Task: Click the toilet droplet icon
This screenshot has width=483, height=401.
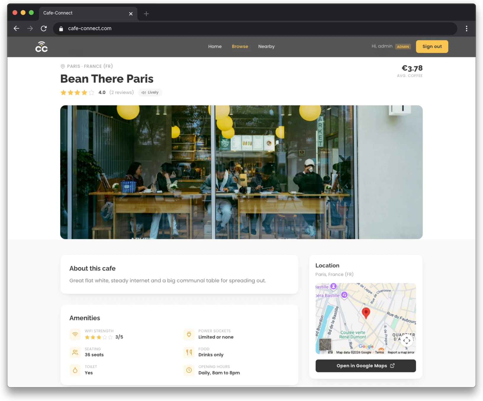Action: (75, 370)
